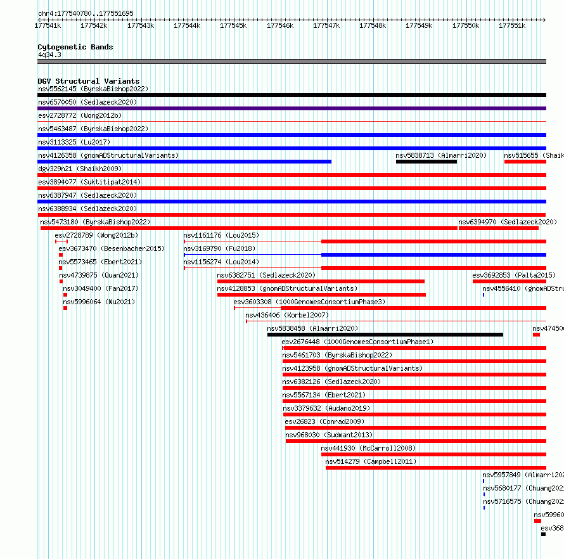Select nsv5473180 (ByrskaBishop2022) label
The width and height of the screenshot is (564, 559).
pos(95,222)
